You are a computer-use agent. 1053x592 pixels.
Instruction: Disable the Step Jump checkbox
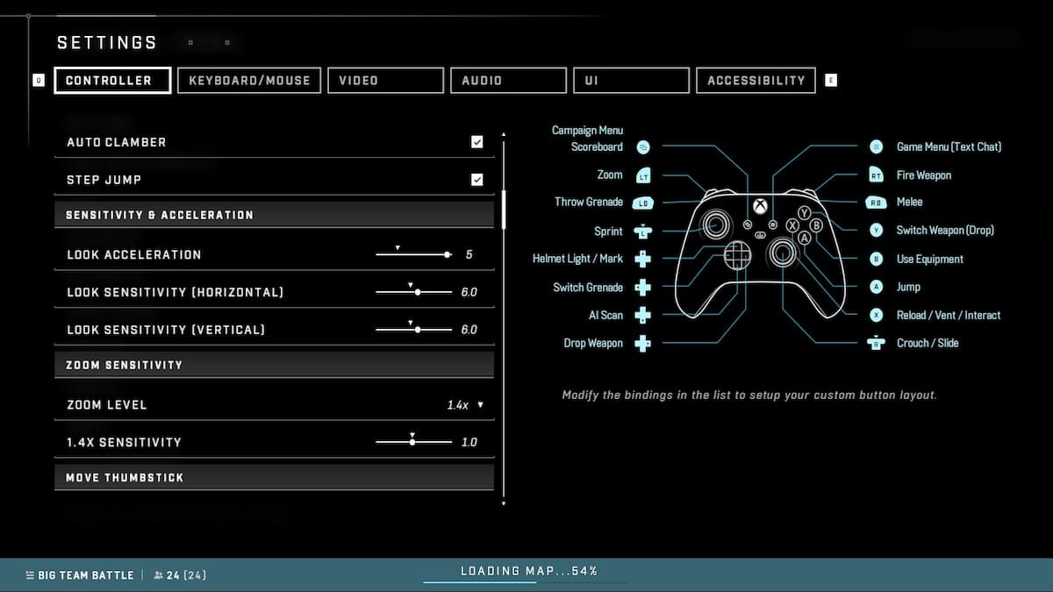click(477, 179)
